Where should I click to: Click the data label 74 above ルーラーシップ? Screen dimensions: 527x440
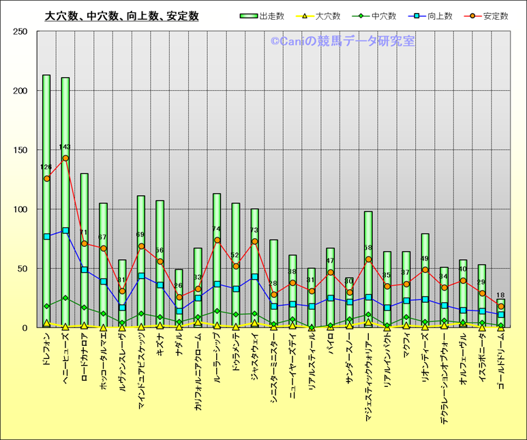(x=217, y=229)
